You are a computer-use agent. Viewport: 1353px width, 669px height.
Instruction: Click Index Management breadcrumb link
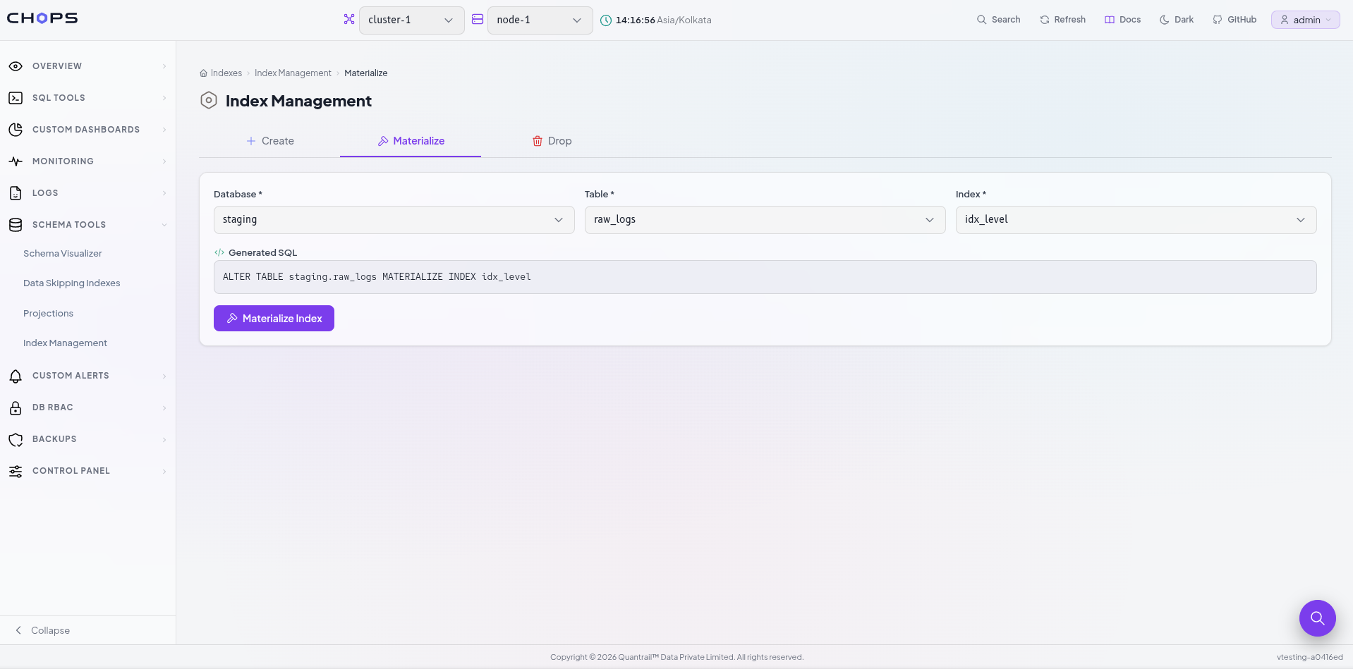click(x=293, y=73)
